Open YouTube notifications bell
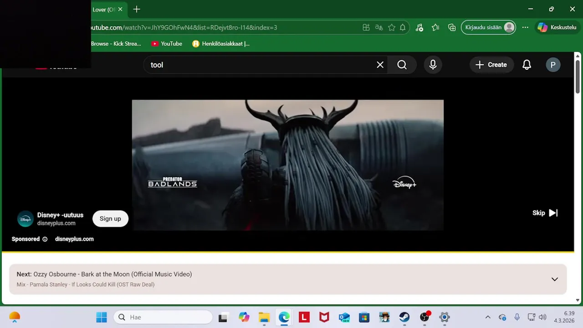This screenshot has height=328, width=583. tap(527, 65)
